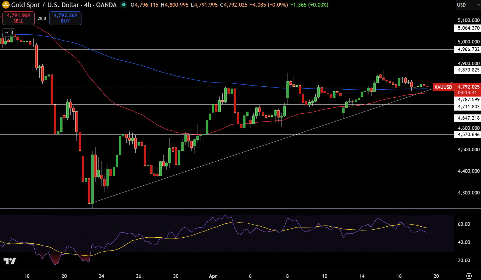The width and height of the screenshot is (481, 280).
Task: Click the SELL 4,791.980 button
Action: (18, 18)
